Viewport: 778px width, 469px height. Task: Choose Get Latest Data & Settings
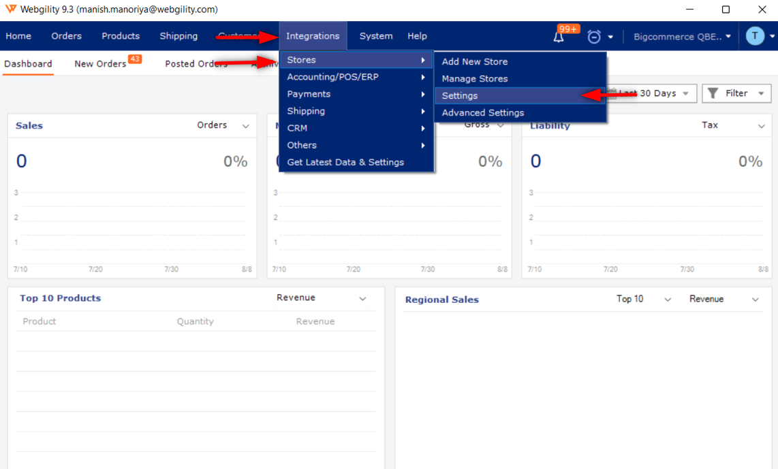coord(357,162)
